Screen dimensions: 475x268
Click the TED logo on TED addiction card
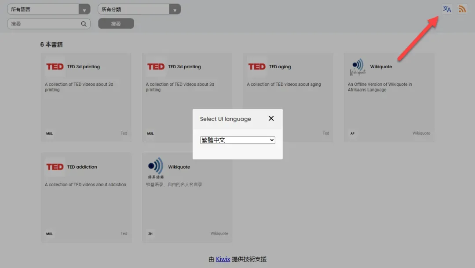click(x=55, y=167)
